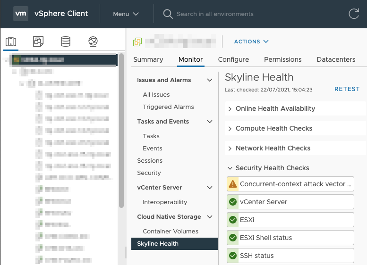The width and height of the screenshot is (367, 265).
Task: Open the VMs and Templates inventory view
Action: coord(38,41)
